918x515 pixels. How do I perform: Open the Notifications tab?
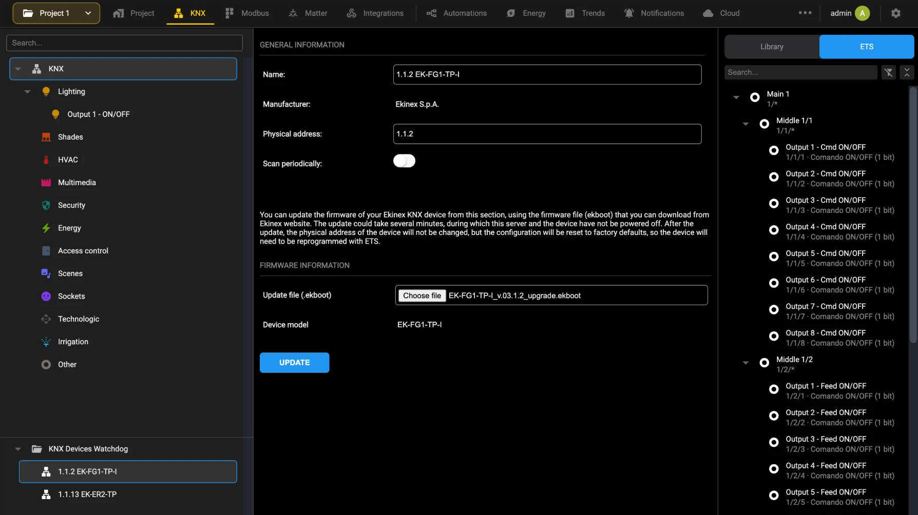(654, 13)
